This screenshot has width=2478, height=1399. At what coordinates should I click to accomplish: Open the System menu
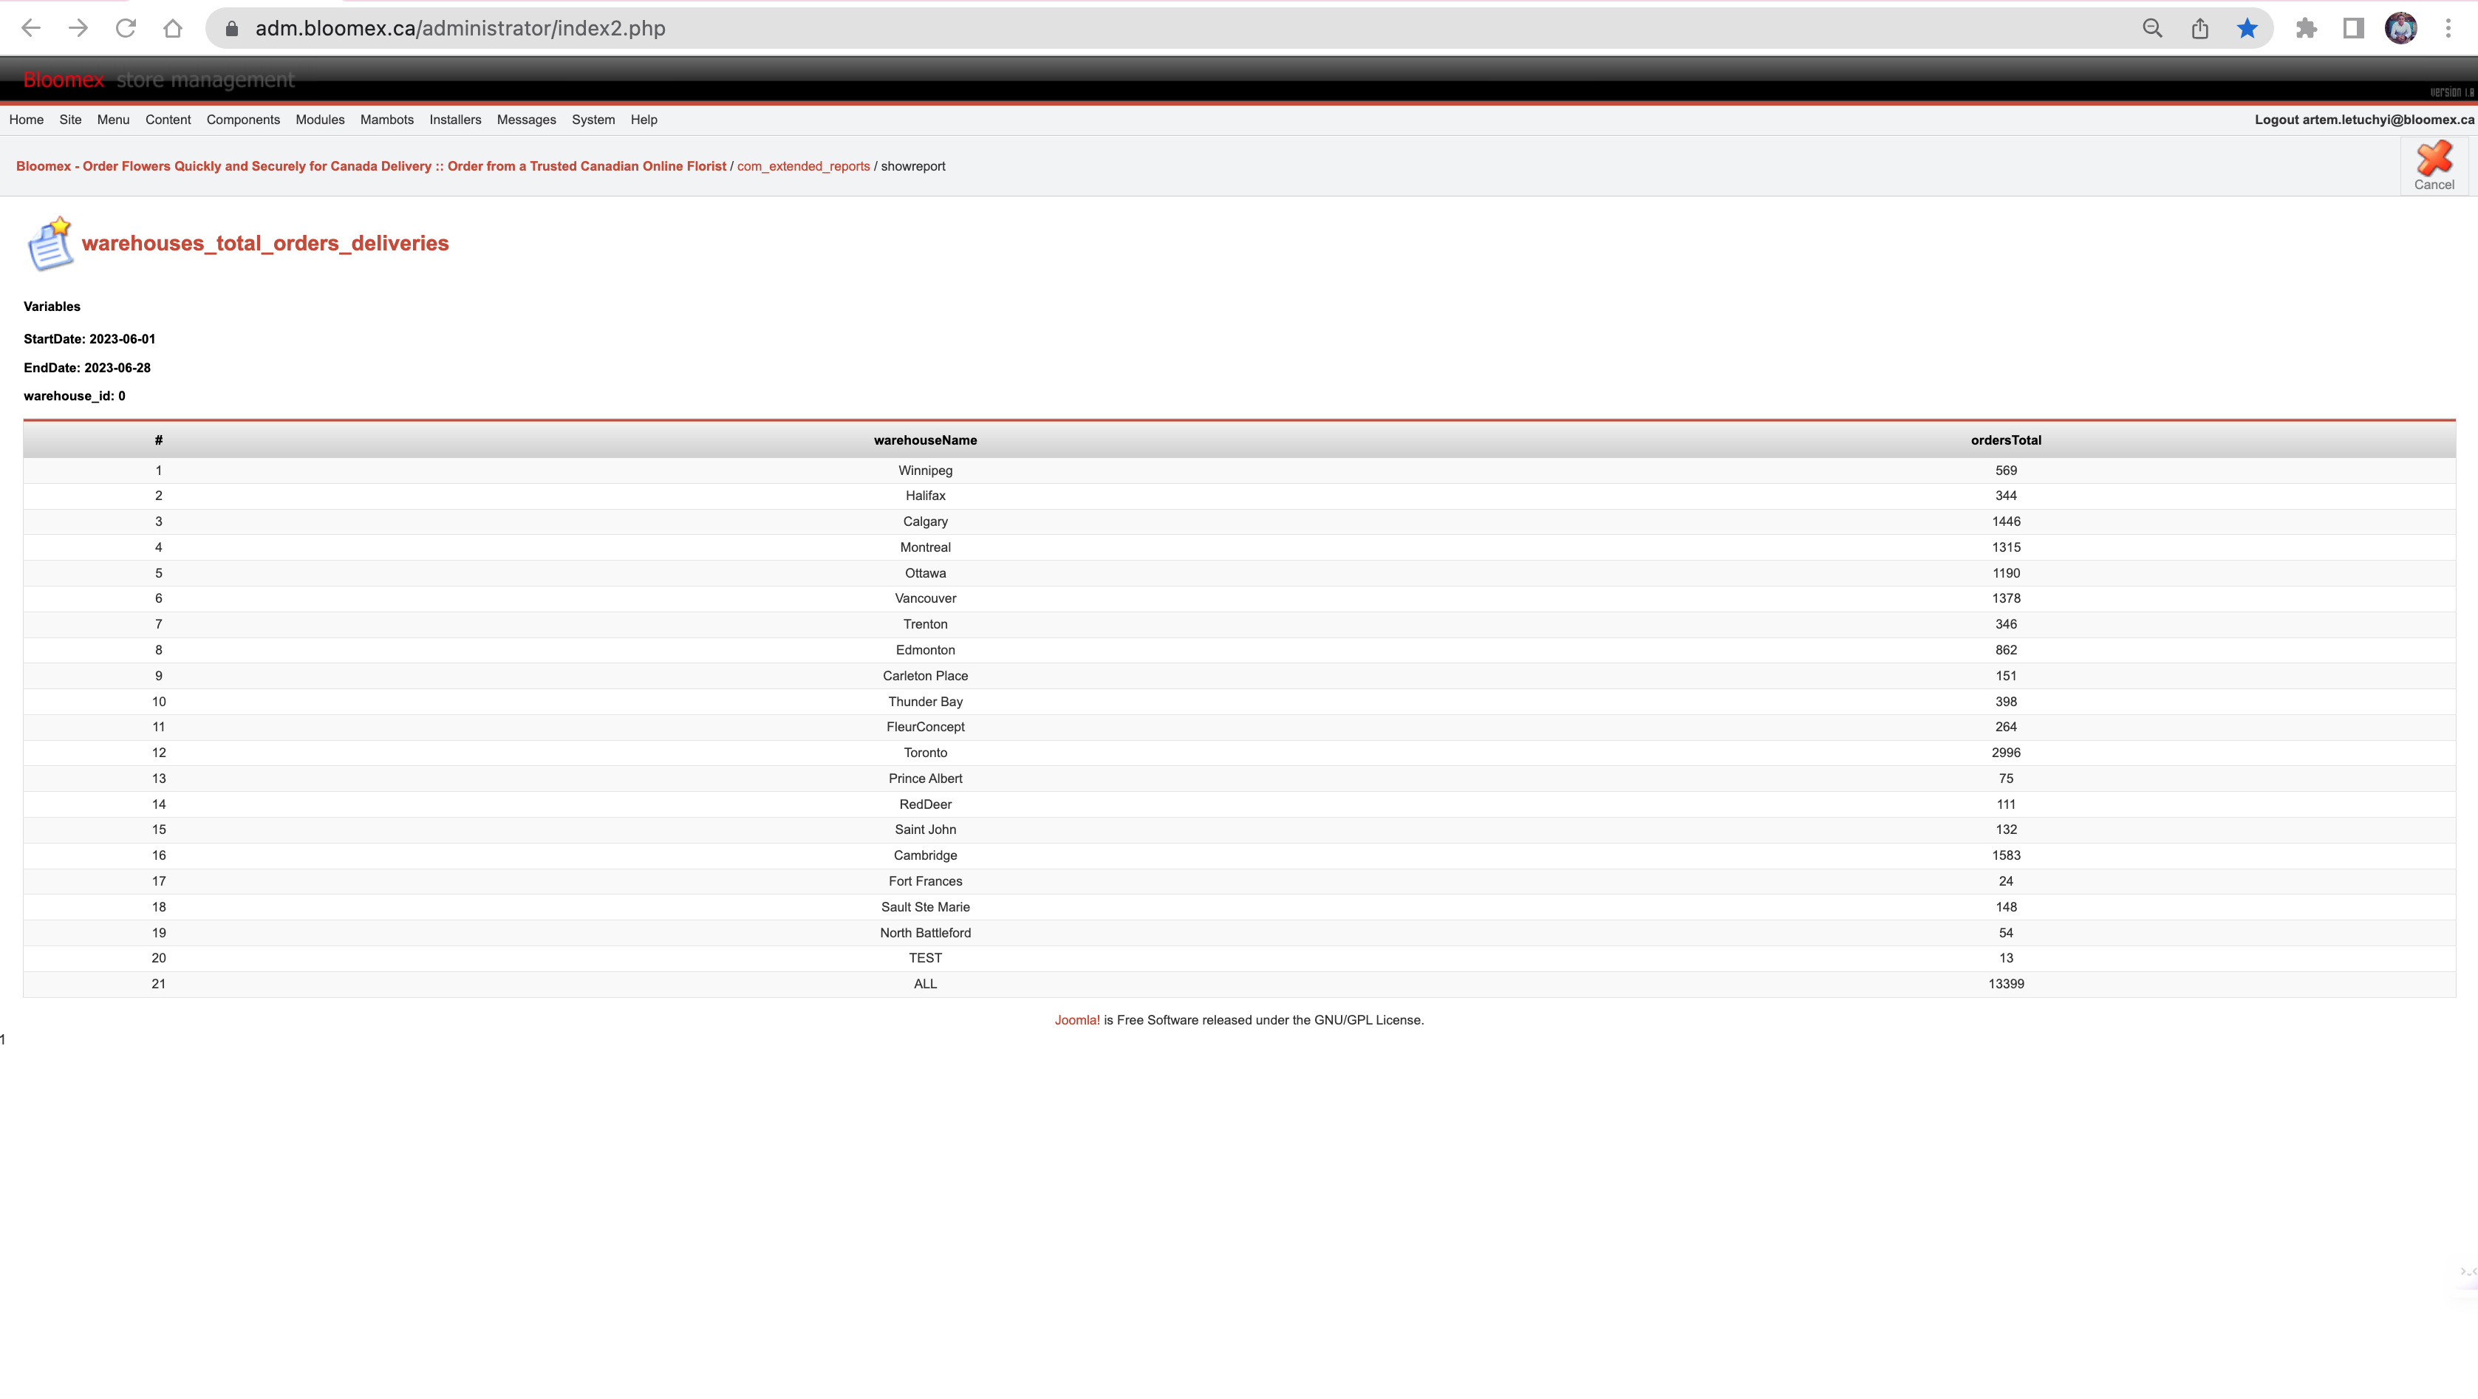point(593,120)
